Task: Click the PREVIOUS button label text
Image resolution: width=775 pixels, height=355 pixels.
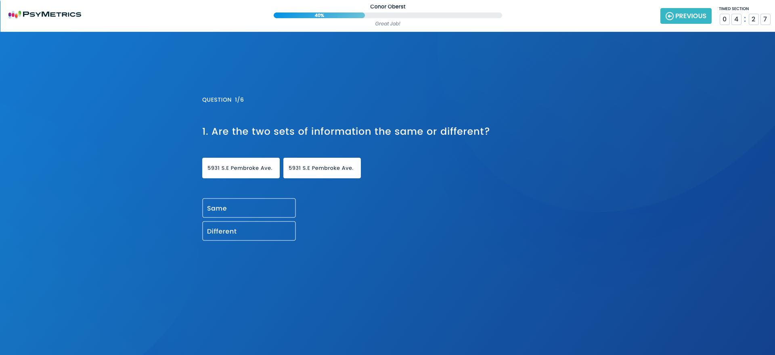Action: click(x=691, y=16)
